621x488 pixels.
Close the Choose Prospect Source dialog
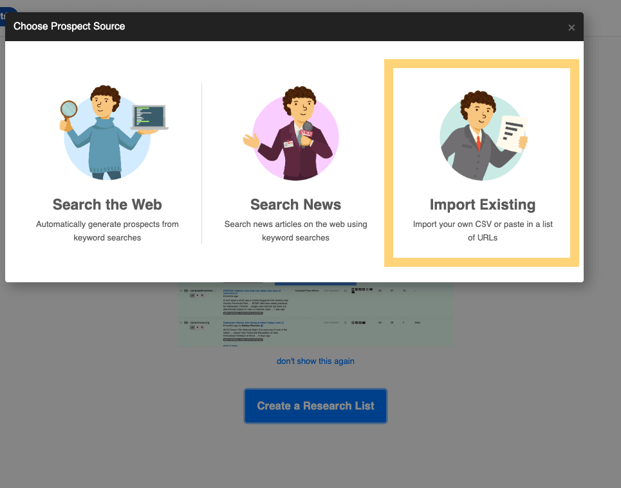coord(571,27)
